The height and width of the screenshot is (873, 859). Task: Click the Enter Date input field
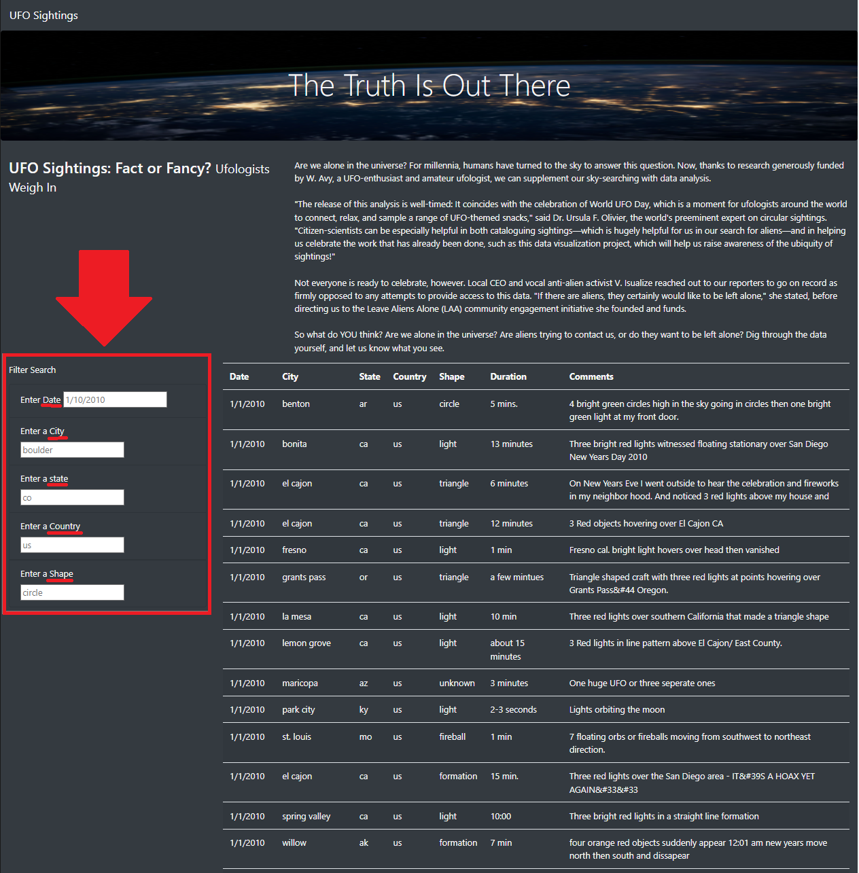[x=114, y=399]
